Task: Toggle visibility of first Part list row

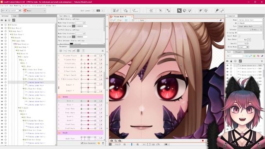Action: click(227, 65)
